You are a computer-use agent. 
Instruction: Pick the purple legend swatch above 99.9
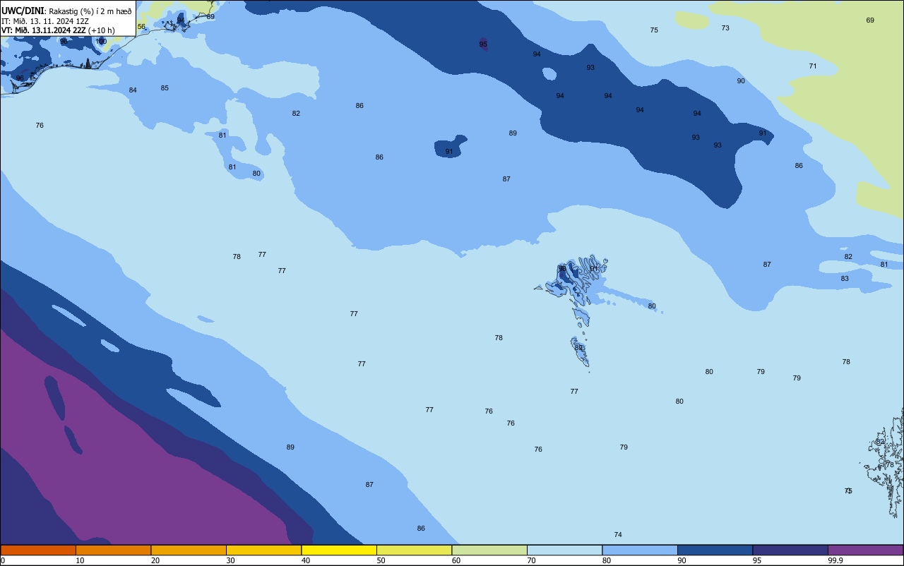pyautogui.click(x=865, y=550)
